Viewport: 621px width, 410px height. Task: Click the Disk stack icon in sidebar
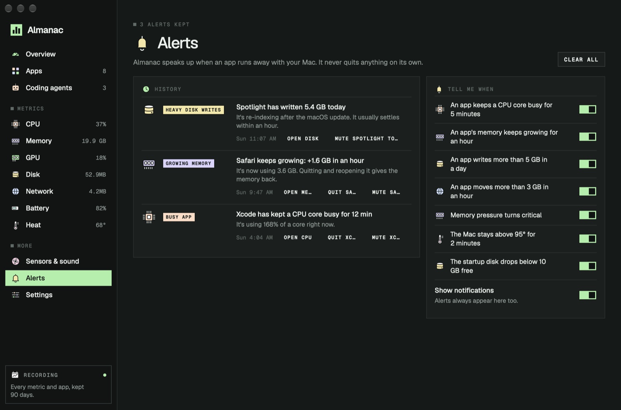click(x=16, y=175)
